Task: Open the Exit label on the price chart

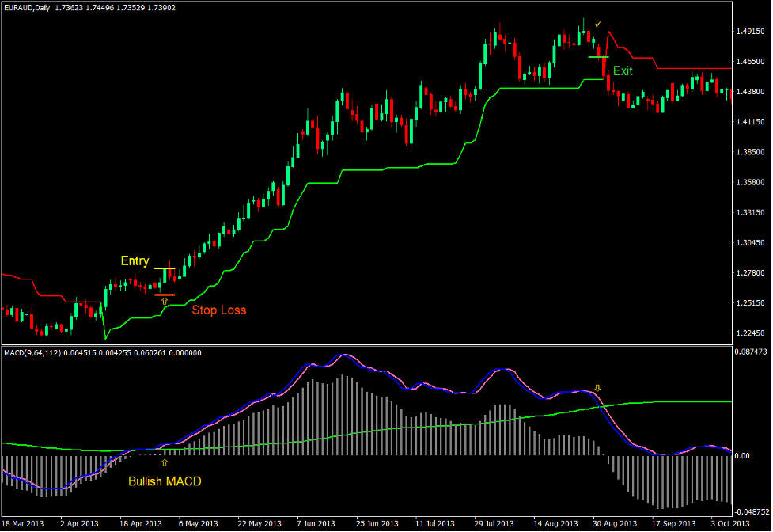Action: click(x=622, y=71)
